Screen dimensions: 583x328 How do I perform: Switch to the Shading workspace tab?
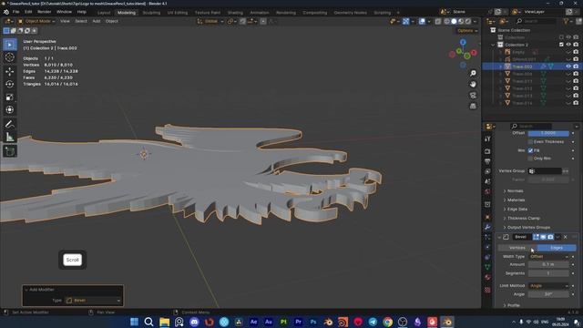click(x=235, y=12)
